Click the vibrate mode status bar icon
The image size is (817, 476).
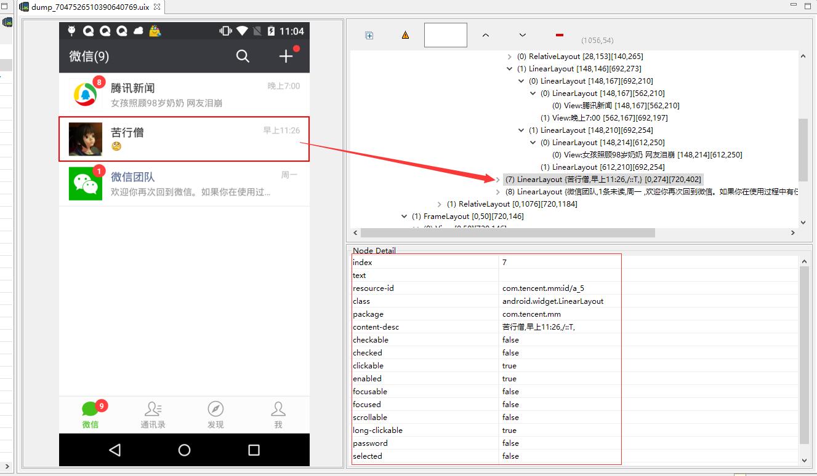click(225, 31)
